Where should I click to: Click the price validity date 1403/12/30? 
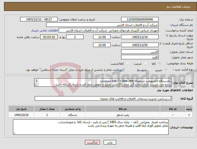click(x=140, y=45)
